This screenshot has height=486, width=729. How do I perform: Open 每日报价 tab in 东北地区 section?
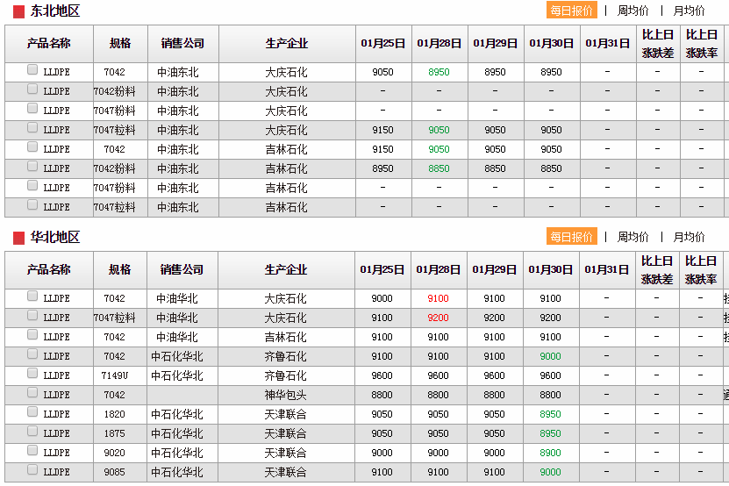point(571,11)
